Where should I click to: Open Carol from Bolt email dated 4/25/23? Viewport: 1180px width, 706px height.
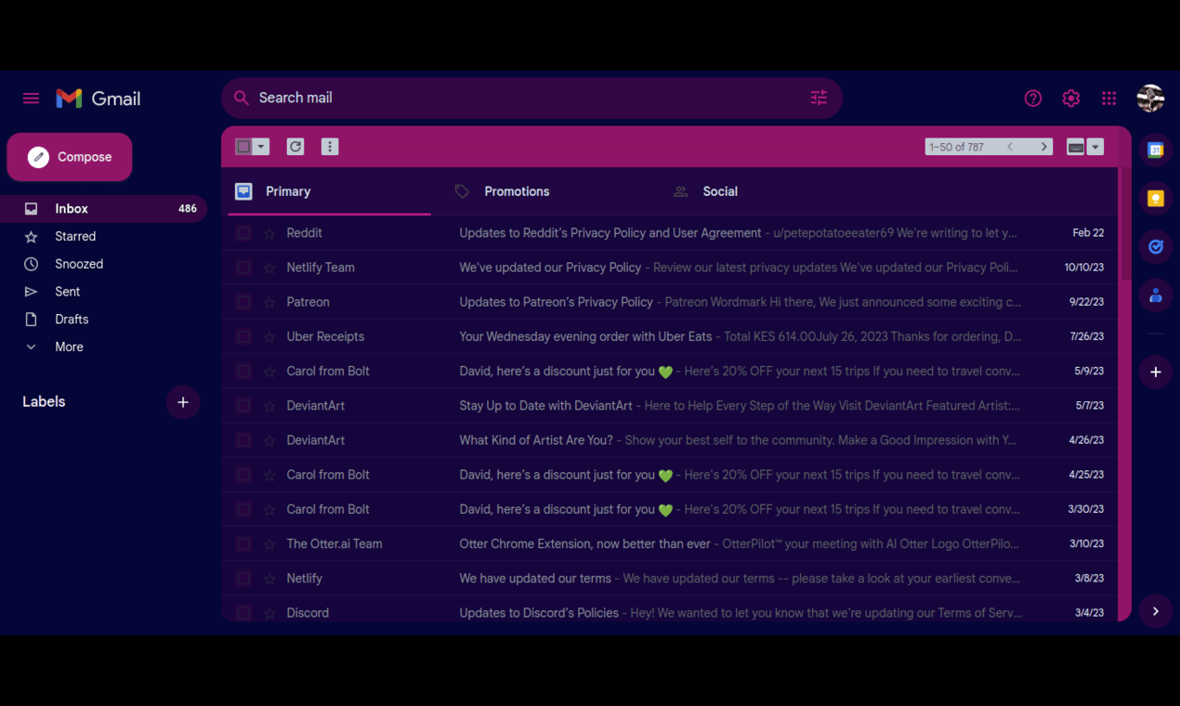coord(670,475)
